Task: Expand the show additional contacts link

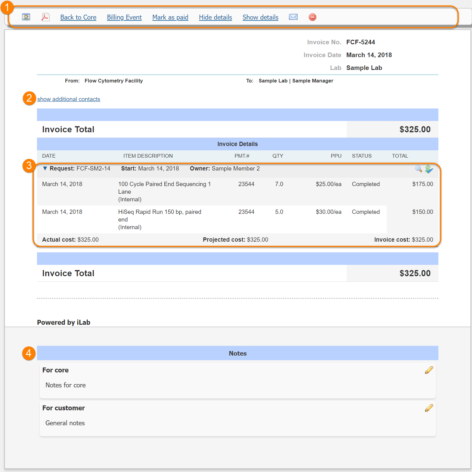Action: click(69, 99)
